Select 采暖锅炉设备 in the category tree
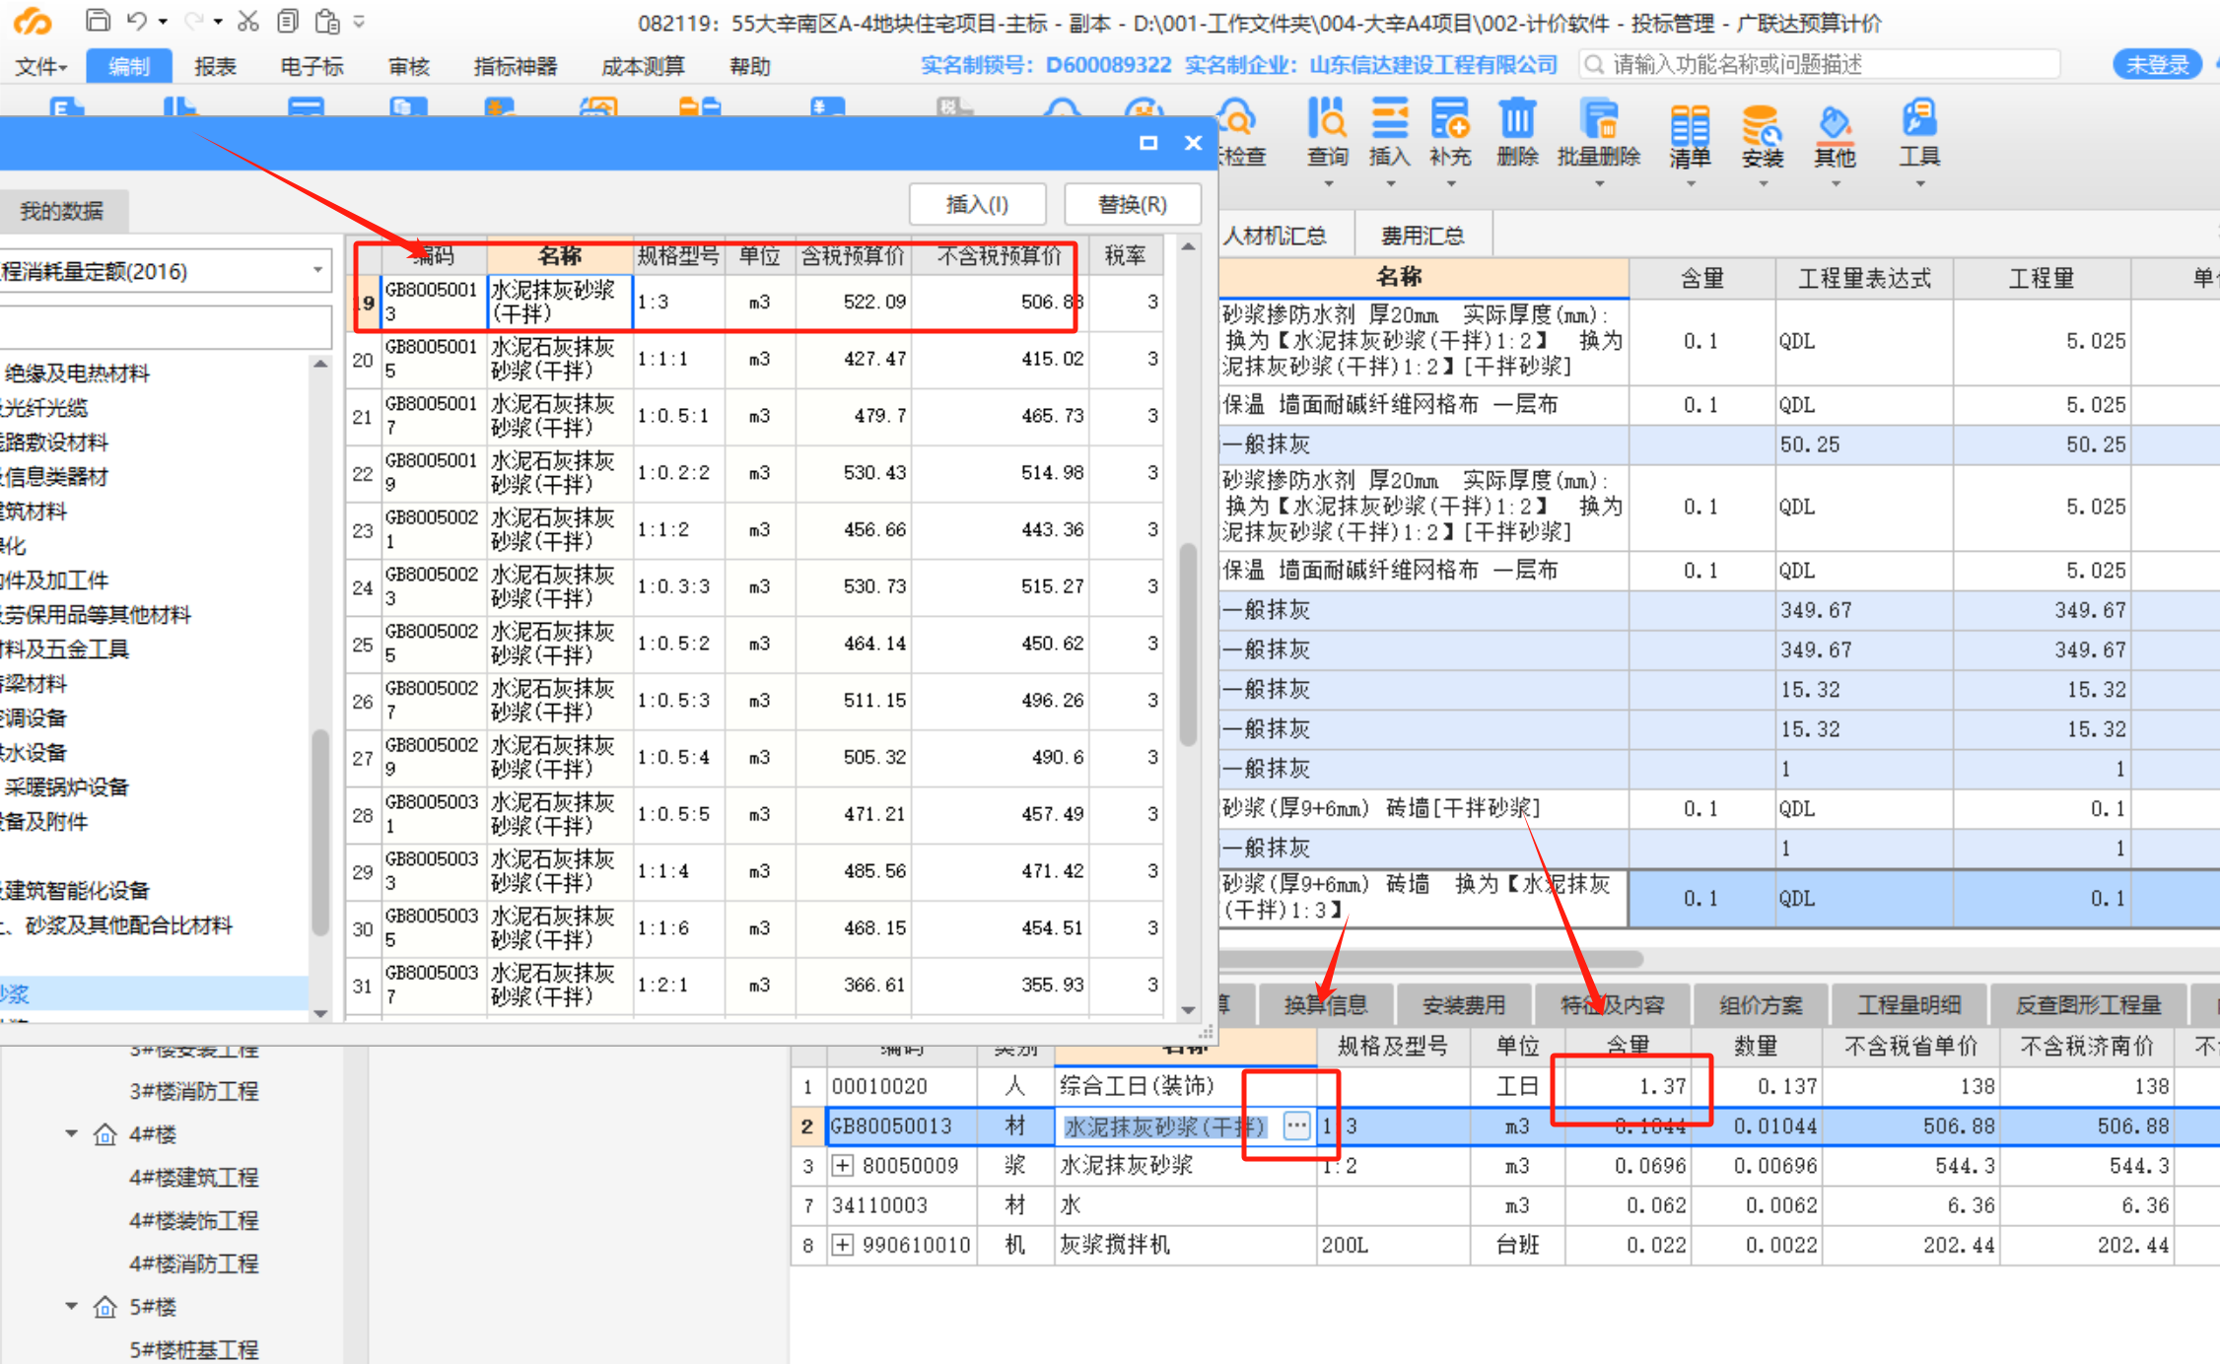2220x1364 pixels. coord(66,787)
